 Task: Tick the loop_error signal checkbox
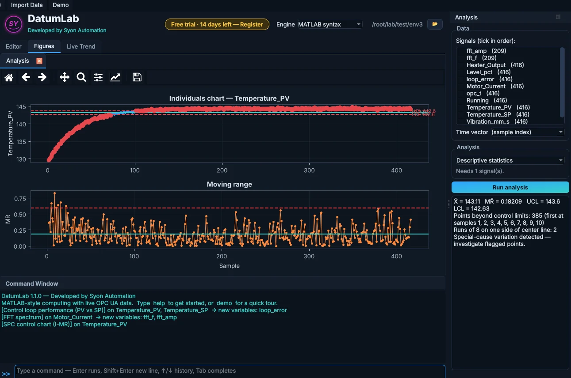462,79
